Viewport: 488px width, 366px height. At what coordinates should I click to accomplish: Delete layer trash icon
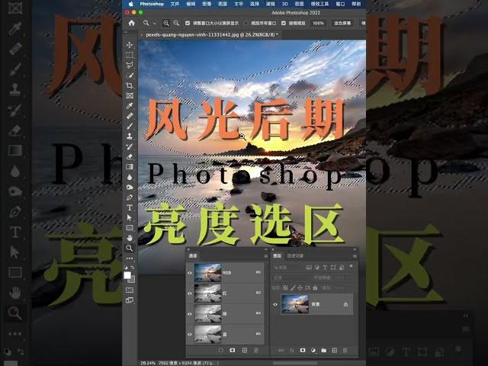[345, 351]
